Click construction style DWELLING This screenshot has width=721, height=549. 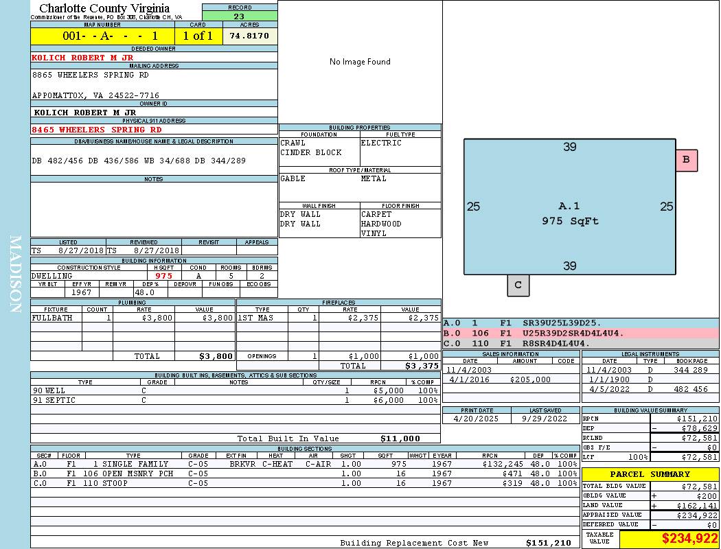click(x=52, y=276)
